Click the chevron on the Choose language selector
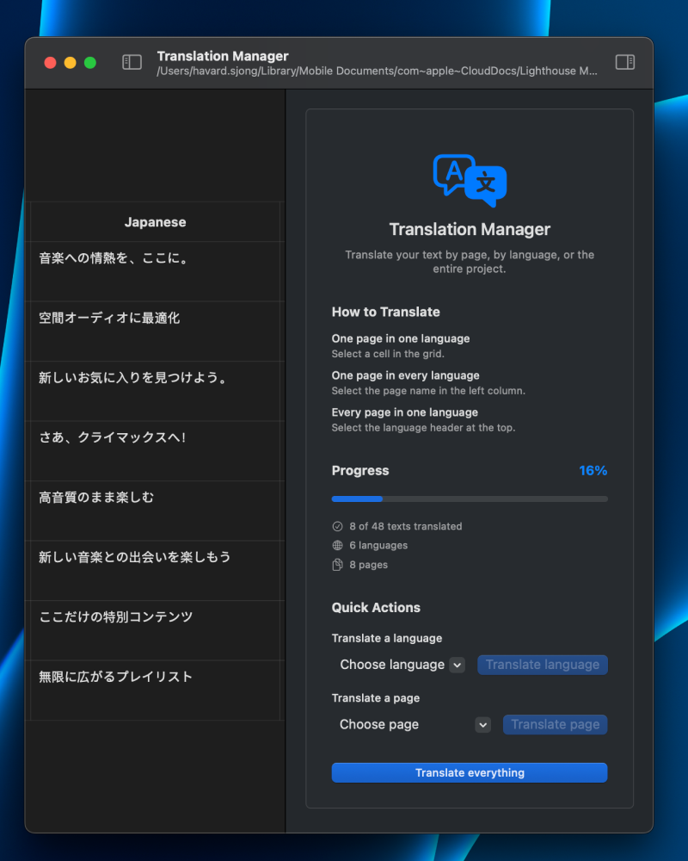 click(457, 665)
